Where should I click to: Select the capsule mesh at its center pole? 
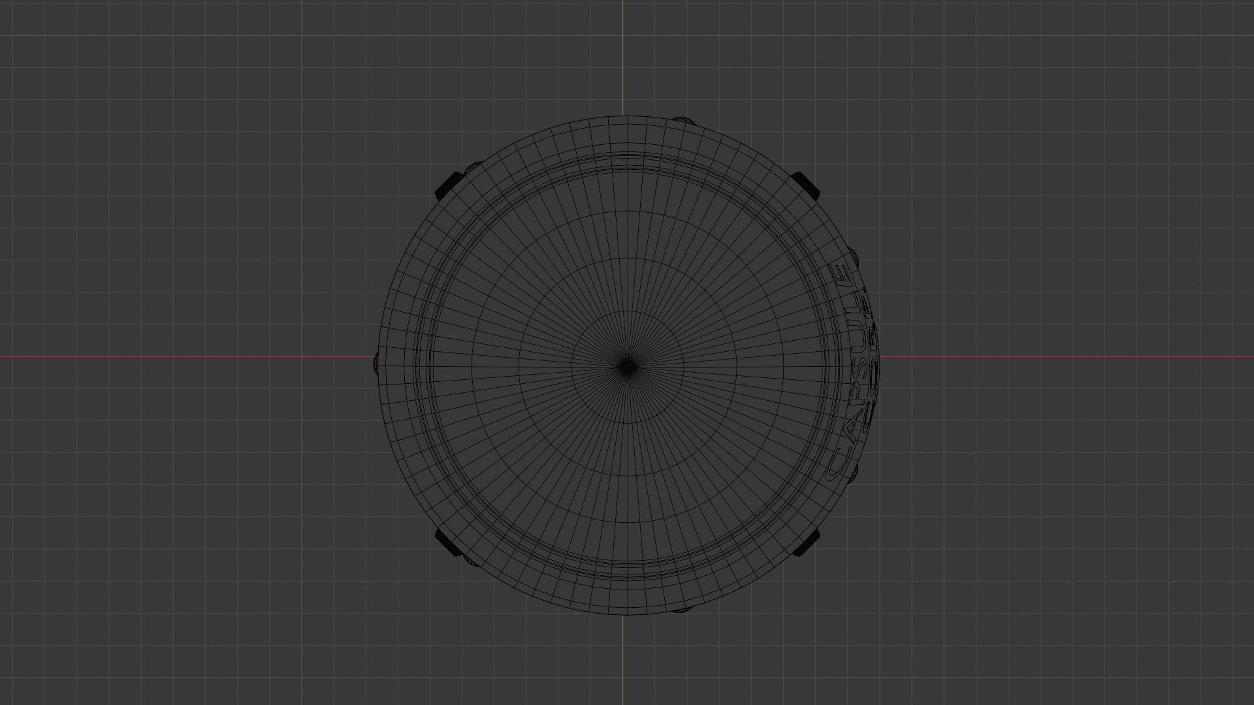click(628, 367)
